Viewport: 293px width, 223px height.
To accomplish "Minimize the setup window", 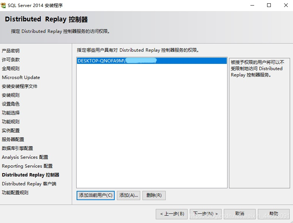I will pyautogui.click(x=252, y=5).
